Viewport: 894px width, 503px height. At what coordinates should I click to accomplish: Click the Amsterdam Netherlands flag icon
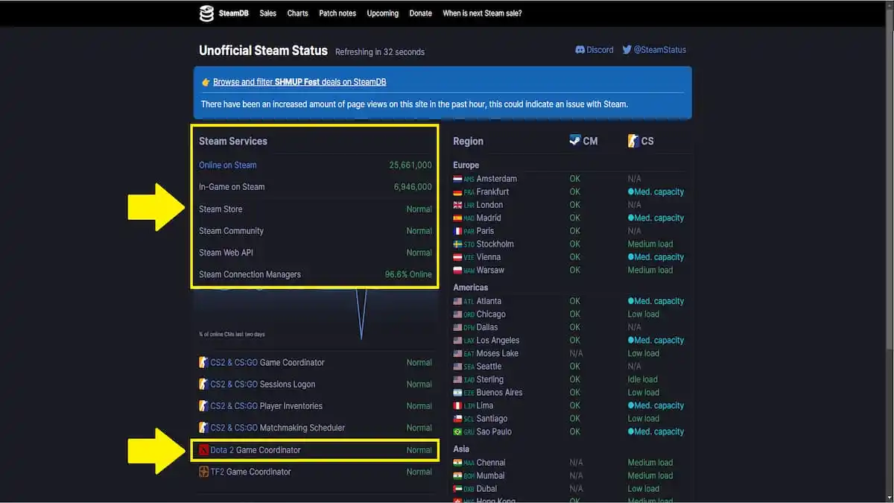click(x=457, y=179)
